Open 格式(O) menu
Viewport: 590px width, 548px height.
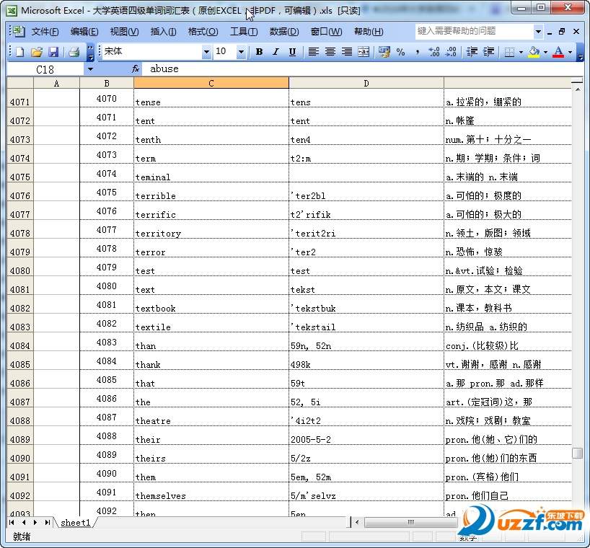[x=203, y=32]
